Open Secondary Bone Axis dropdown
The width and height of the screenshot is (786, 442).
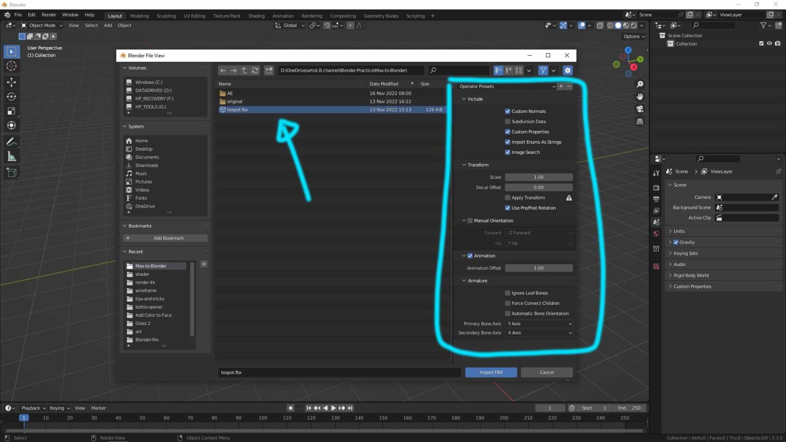539,333
